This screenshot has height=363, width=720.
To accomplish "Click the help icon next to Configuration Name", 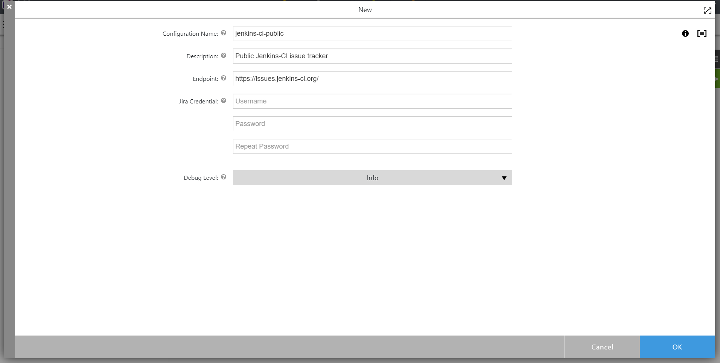I will [x=224, y=33].
